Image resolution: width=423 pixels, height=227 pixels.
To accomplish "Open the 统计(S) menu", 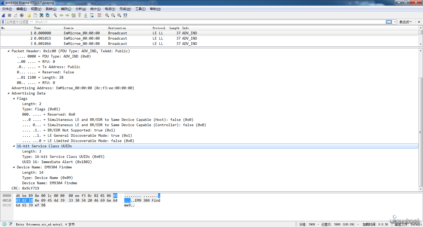I will (95, 9).
